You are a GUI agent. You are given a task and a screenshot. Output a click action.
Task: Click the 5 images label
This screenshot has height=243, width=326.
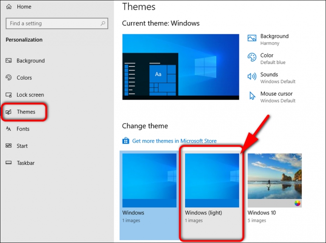257,221
